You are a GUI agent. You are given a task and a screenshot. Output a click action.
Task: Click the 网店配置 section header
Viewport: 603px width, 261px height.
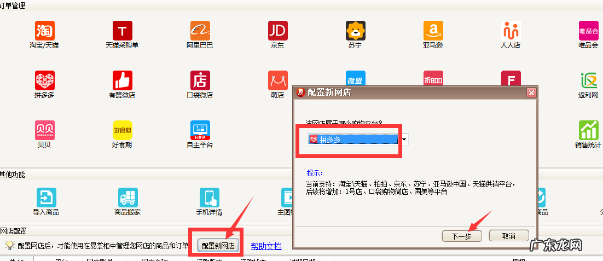pyautogui.click(x=13, y=231)
